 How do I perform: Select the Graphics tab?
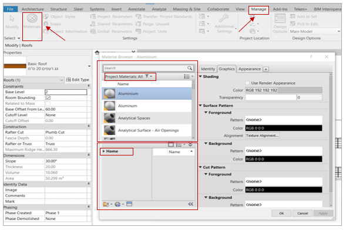227,69
